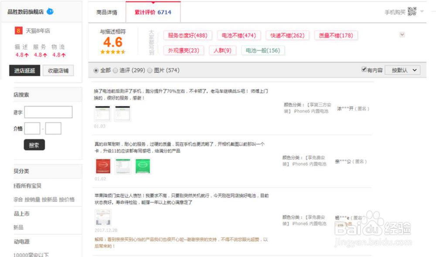Expand the review tags panel chevron
This screenshot has height=257, width=436.
(402, 35)
